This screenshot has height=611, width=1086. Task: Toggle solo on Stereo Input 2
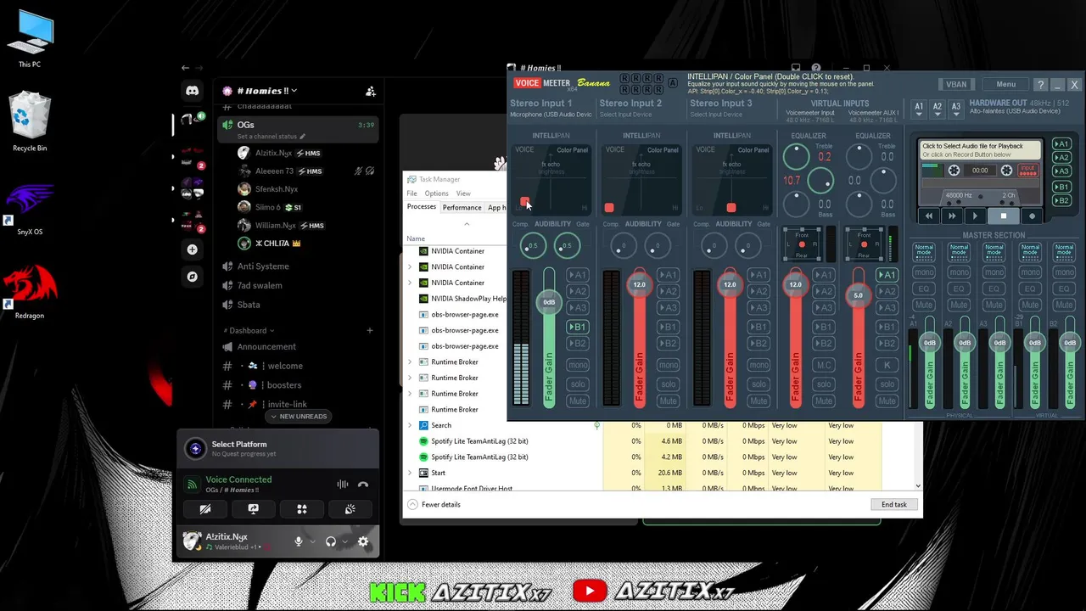tap(669, 384)
